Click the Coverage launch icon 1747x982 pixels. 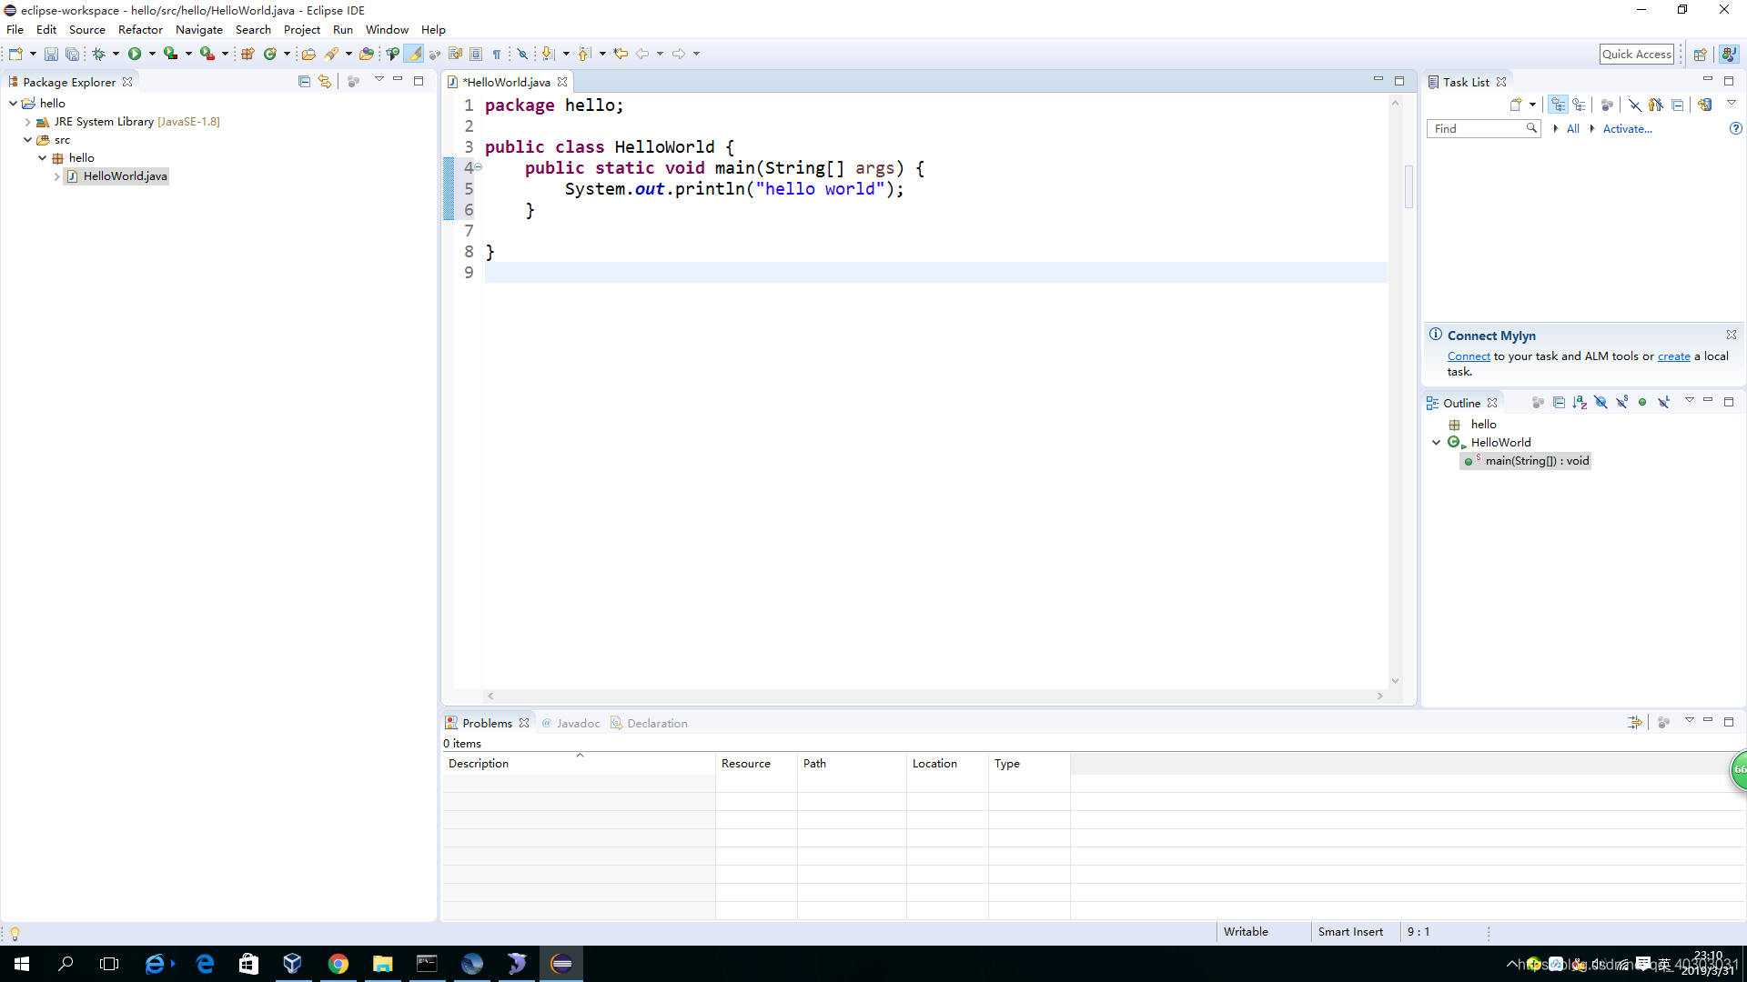[170, 55]
